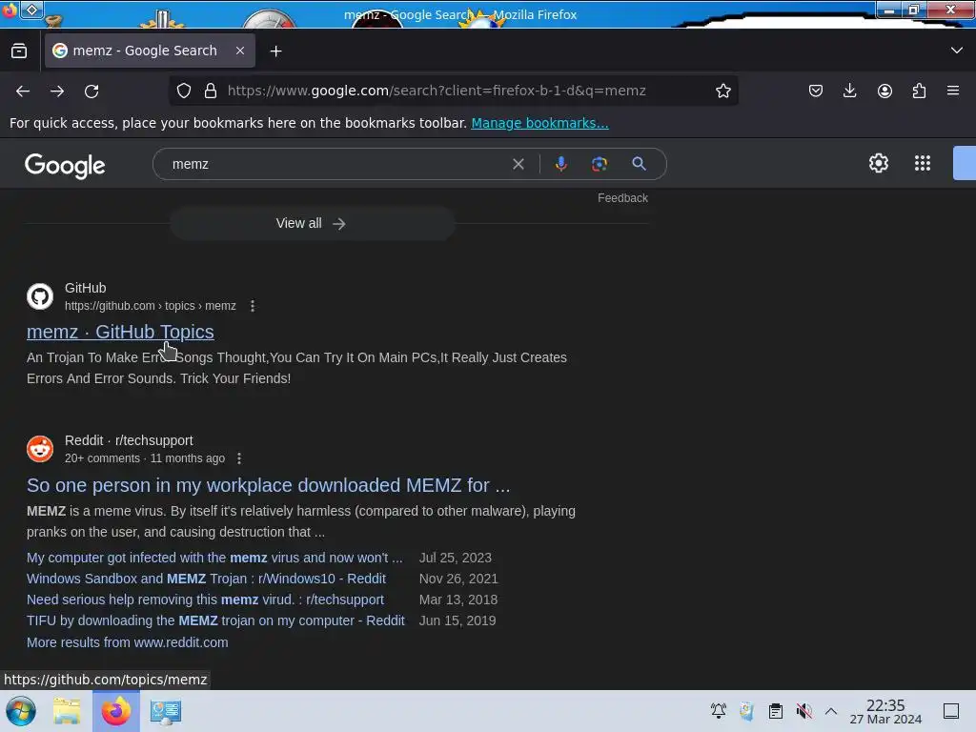Open 'Need serious help removing' link
Screen dimensions: 976x732
(x=206, y=600)
